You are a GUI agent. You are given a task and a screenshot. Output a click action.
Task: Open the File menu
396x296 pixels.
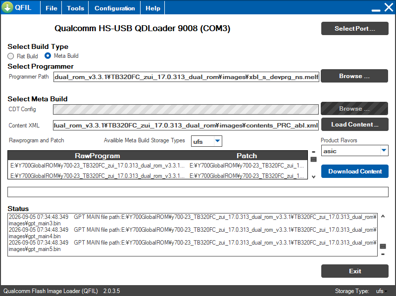(x=51, y=8)
